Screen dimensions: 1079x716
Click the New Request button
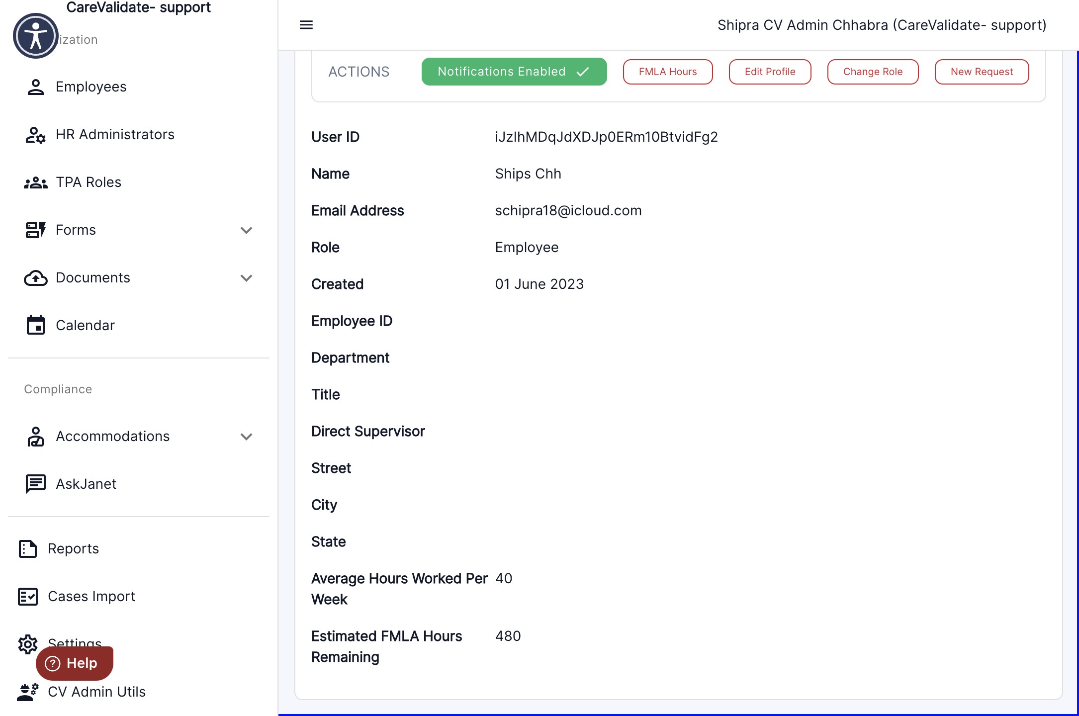pos(982,72)
